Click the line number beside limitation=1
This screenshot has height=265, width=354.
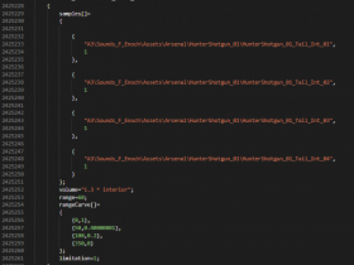tap(13, 258)
